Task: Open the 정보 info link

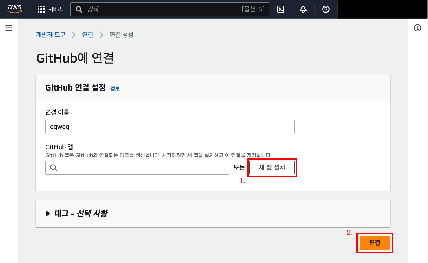Action: 115,88
